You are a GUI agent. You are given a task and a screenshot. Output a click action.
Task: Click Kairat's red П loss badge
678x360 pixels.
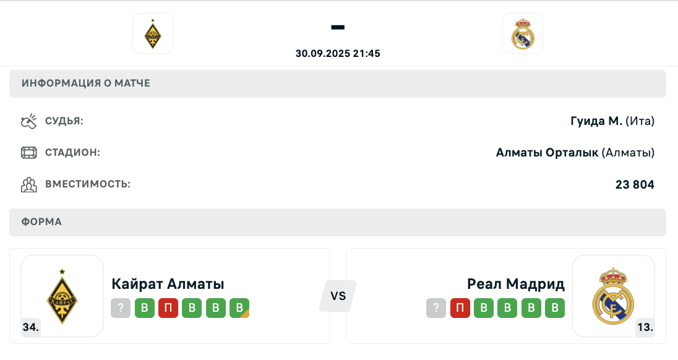(168, 308)
